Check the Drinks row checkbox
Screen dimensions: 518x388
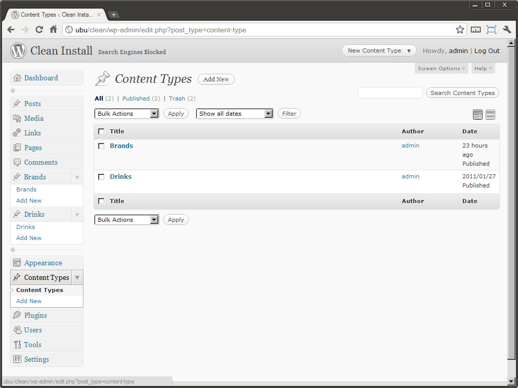point(101,177)
